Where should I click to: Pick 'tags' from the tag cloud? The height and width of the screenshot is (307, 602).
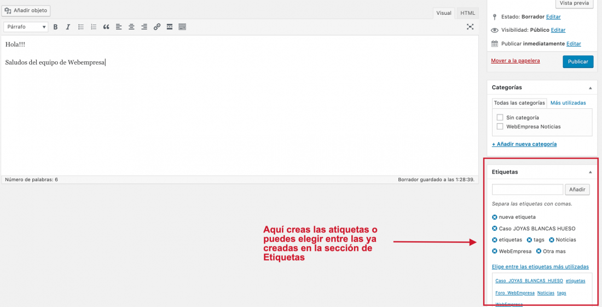tap(562, 293)
